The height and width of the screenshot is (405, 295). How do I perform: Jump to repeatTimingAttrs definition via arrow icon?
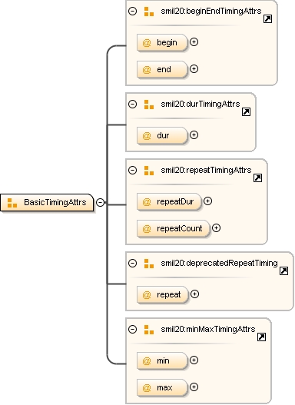click(257, 178)
